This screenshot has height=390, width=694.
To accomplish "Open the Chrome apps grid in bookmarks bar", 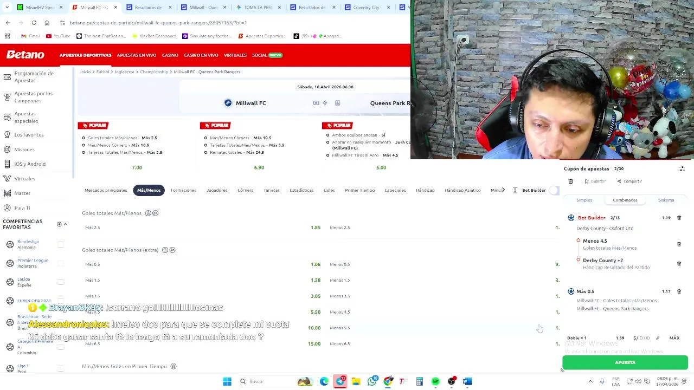I will click(7, 36).
